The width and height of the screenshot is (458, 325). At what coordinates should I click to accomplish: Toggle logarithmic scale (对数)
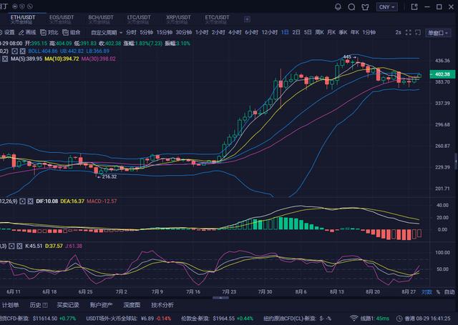pos(427,292)
